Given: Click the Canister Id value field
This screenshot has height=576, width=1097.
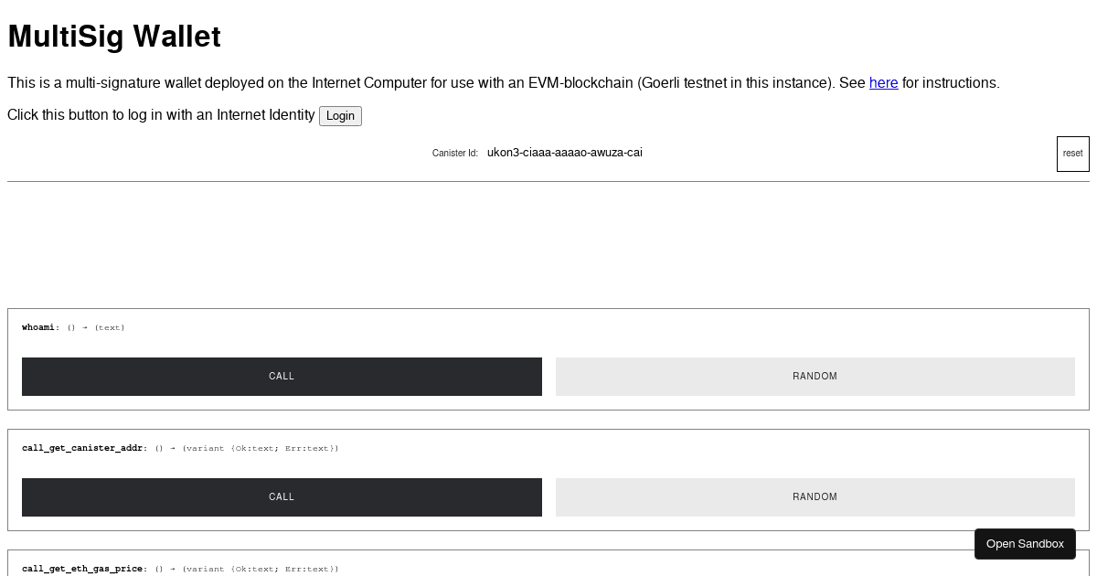Looking at the screenshot, I should (x=565, y=153).
